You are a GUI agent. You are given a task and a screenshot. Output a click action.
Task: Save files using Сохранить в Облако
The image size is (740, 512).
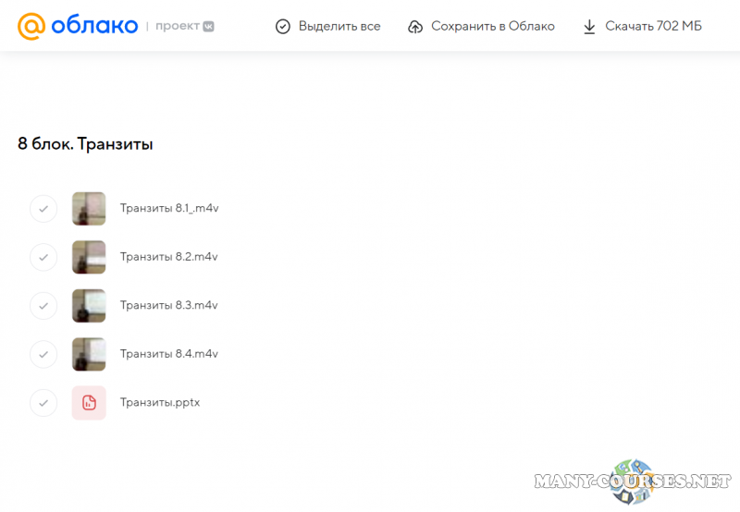(492, 27)
